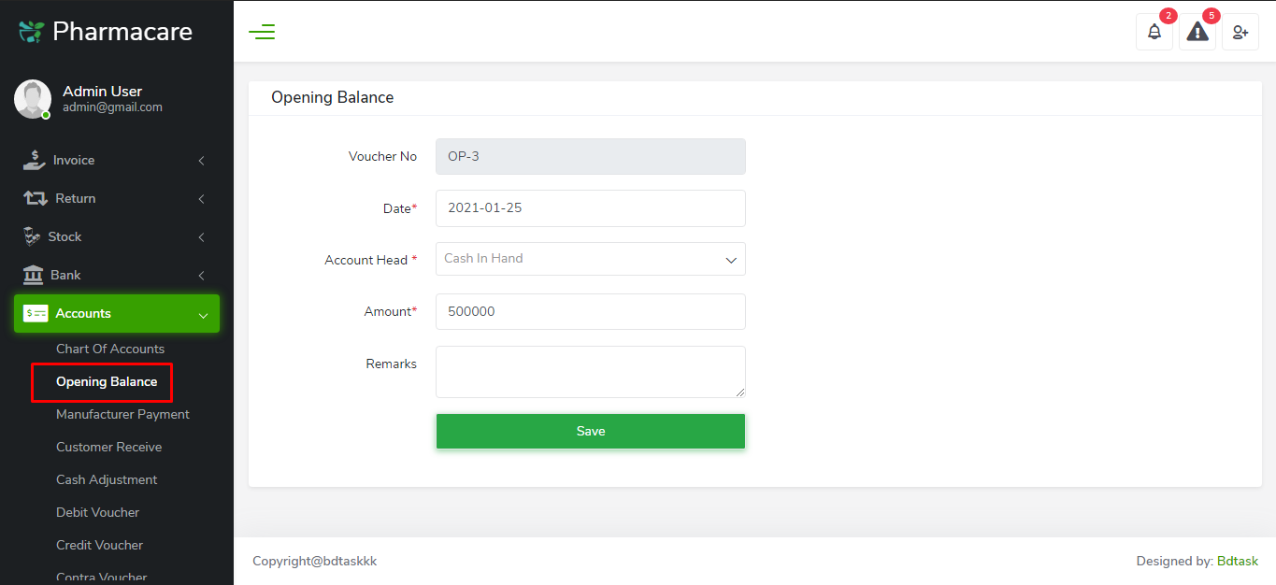Click the add-user icon in top bar

pos(1240,32)
